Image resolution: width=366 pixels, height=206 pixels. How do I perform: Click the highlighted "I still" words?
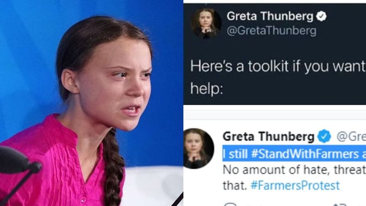[x=235, y=154]
